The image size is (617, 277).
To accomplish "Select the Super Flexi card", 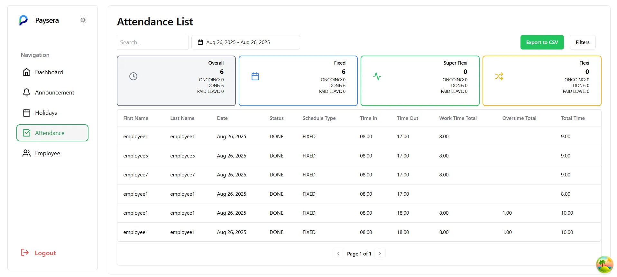I will [x=420, y=81].
